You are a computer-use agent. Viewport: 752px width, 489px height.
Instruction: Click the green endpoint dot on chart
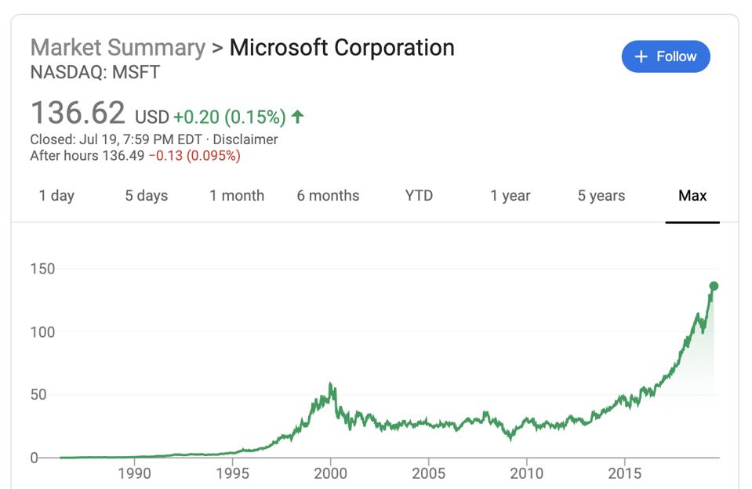(x=714, y=286)
